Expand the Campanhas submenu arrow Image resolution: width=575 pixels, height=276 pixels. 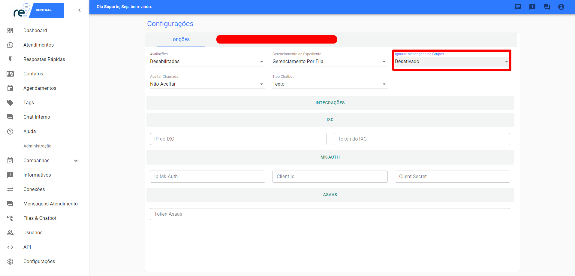pyautogui.click(x=76, y=161)
